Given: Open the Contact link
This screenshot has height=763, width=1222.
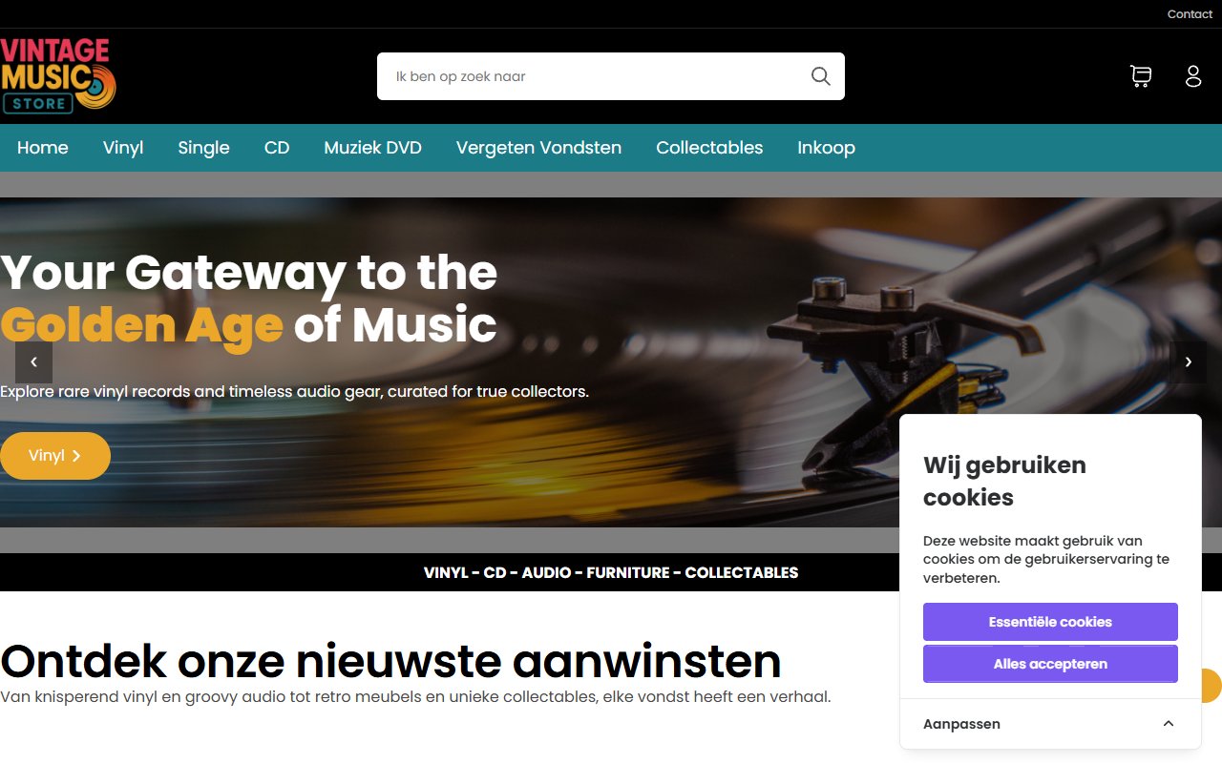Looking at the screenshot, I should [x=1190, y=14].
